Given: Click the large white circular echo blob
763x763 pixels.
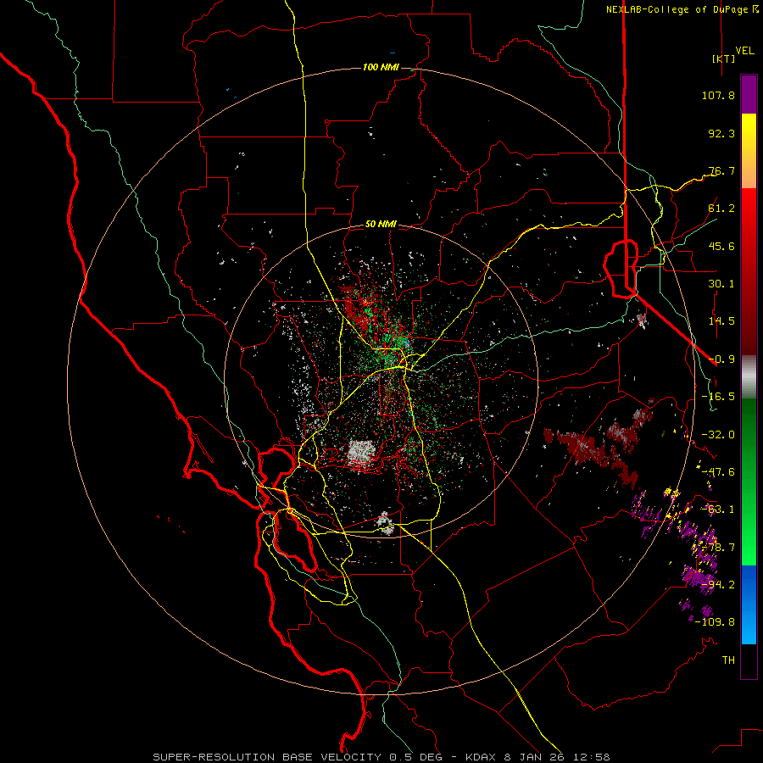Looking at the screenshot, I should (362, 452).
